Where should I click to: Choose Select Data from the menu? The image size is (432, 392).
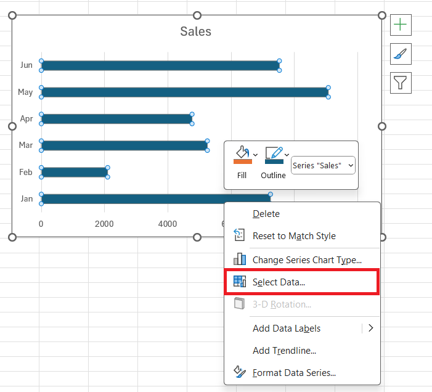[x=302, y=282]
